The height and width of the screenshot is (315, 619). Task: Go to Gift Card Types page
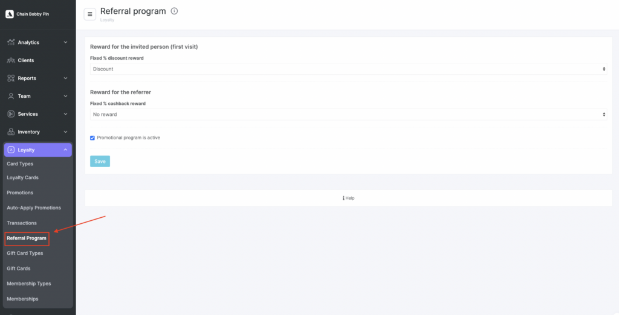pos(25,253)
